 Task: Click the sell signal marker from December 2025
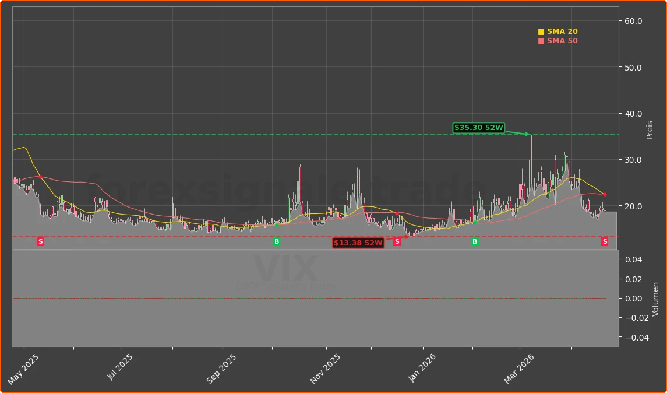(x=397, y=242)
